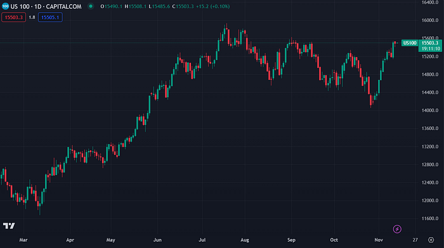
Task: Click the blue buy price 15505.1 button
Action: (x=50, y=17)
